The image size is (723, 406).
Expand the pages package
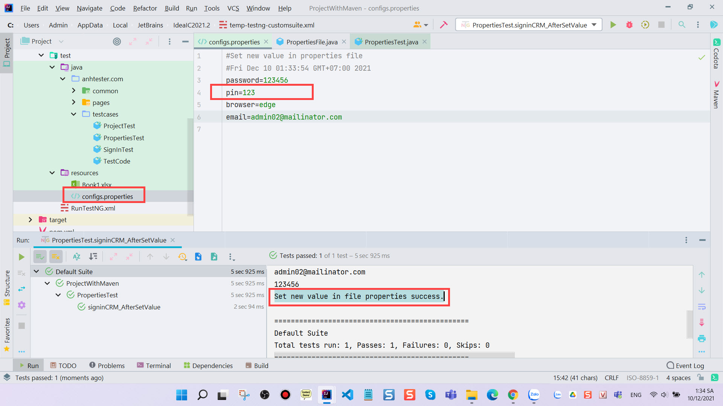pos(73,102)
